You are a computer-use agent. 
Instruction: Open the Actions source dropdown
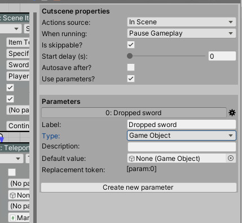pyautogui.click(x=182, y=22)
